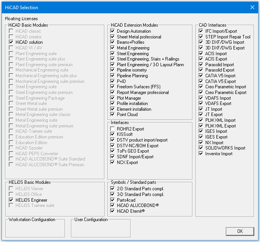Screen dimensions: 260x242
Task: Toggle the IGES Import checkbox
Action: pos(201,131)
